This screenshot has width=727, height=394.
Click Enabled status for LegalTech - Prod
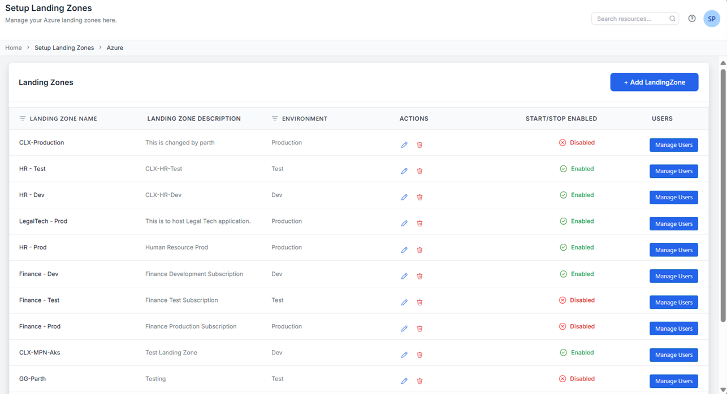[x=577, y=221]
